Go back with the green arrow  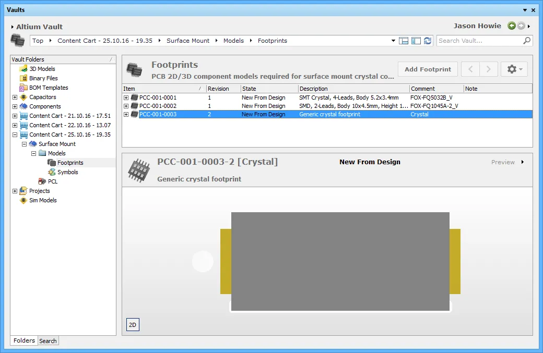point(512,26)
